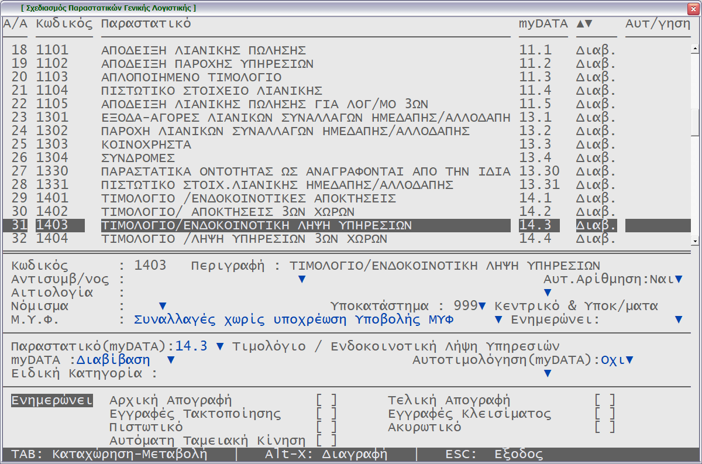
Task: Select row 1101 ΑΠΟΔΕΙΞΗ ΛΙΑΝΙΚΗΣ ΠΩΛΗΣΗΣ
Action: [204, 50]
